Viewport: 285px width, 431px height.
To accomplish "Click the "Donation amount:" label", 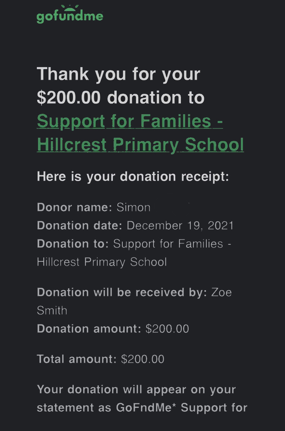I will [89, 329].
